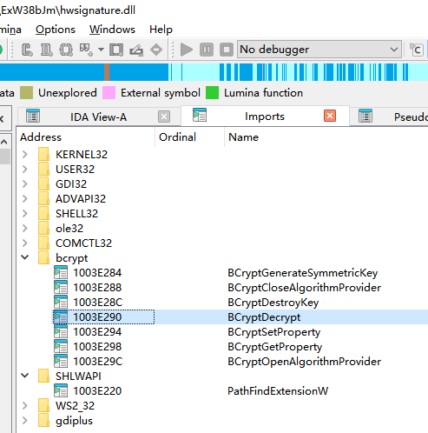Screen dimensions: 428x433
Task: Select the KERNEL32 folder icon
Action: (x=43, y=154)
